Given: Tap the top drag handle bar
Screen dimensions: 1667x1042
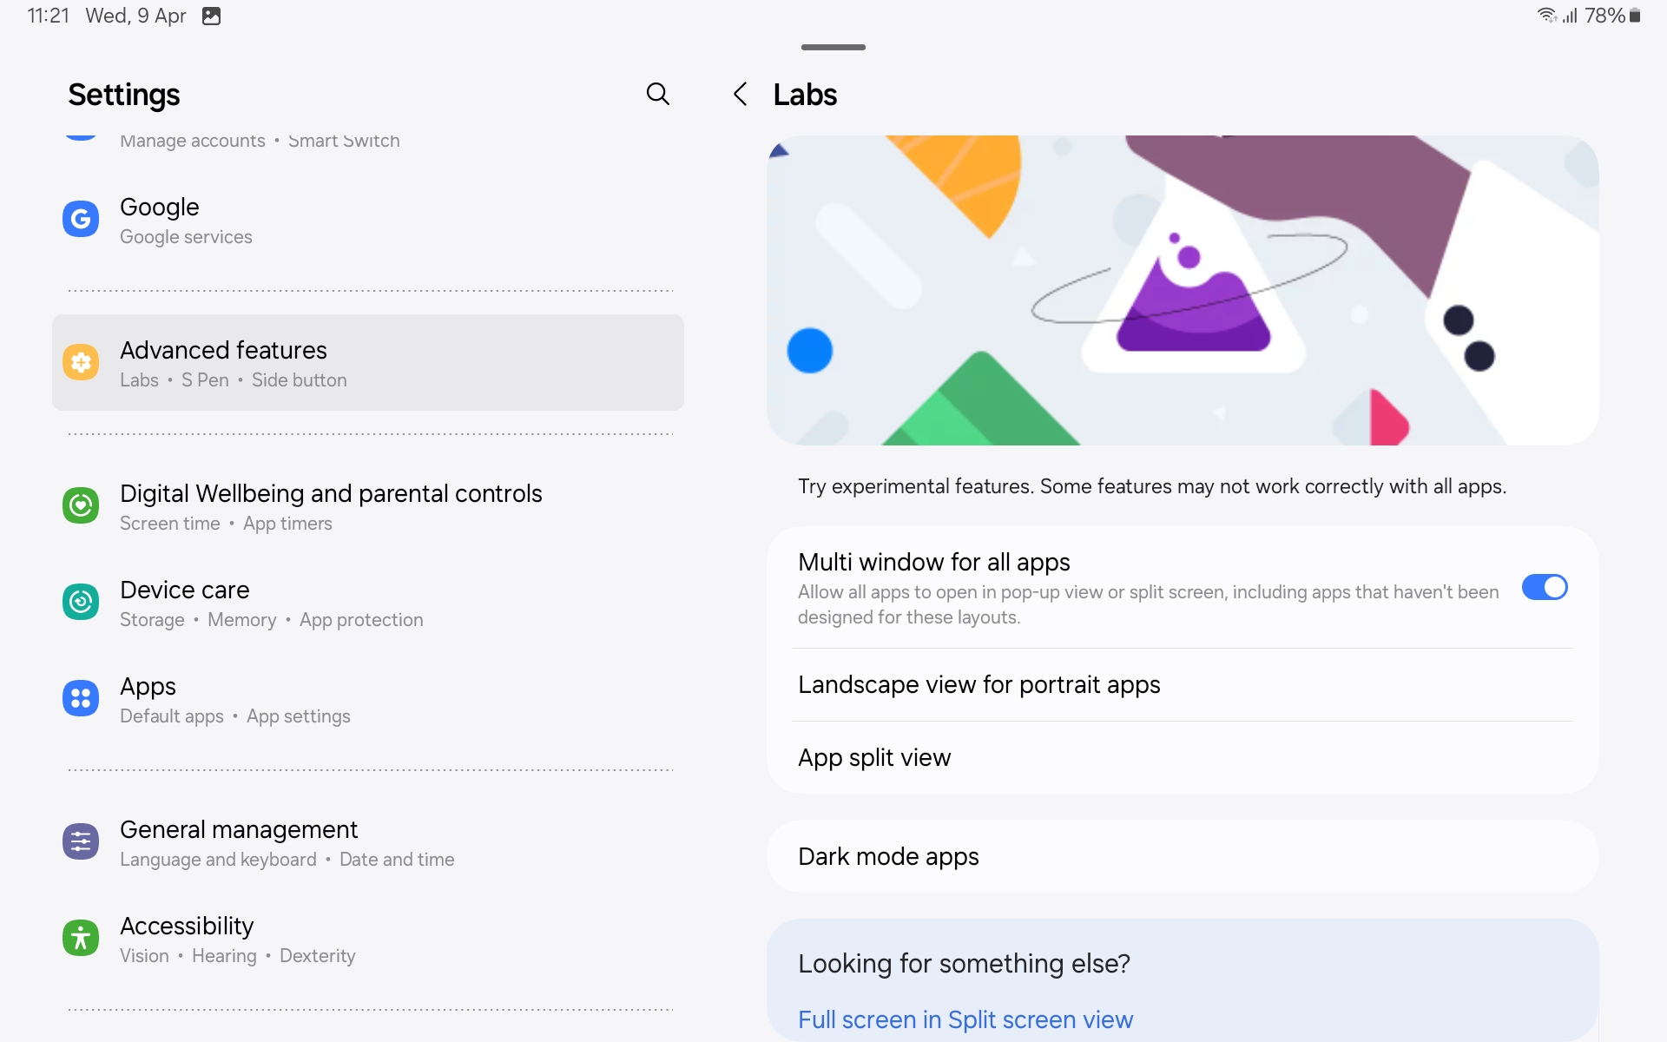Looking at the screenshot, I should coord(833,47).
